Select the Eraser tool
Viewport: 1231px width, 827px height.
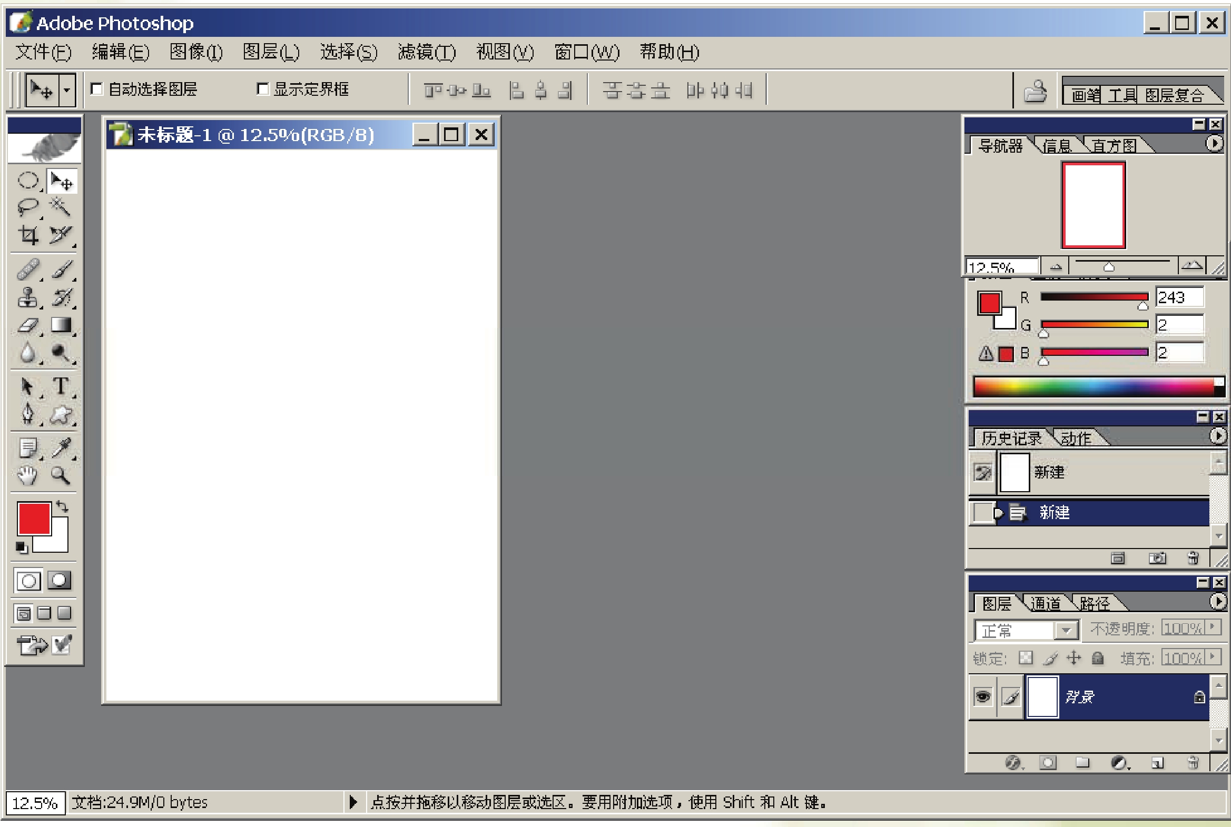pos(27,325)
